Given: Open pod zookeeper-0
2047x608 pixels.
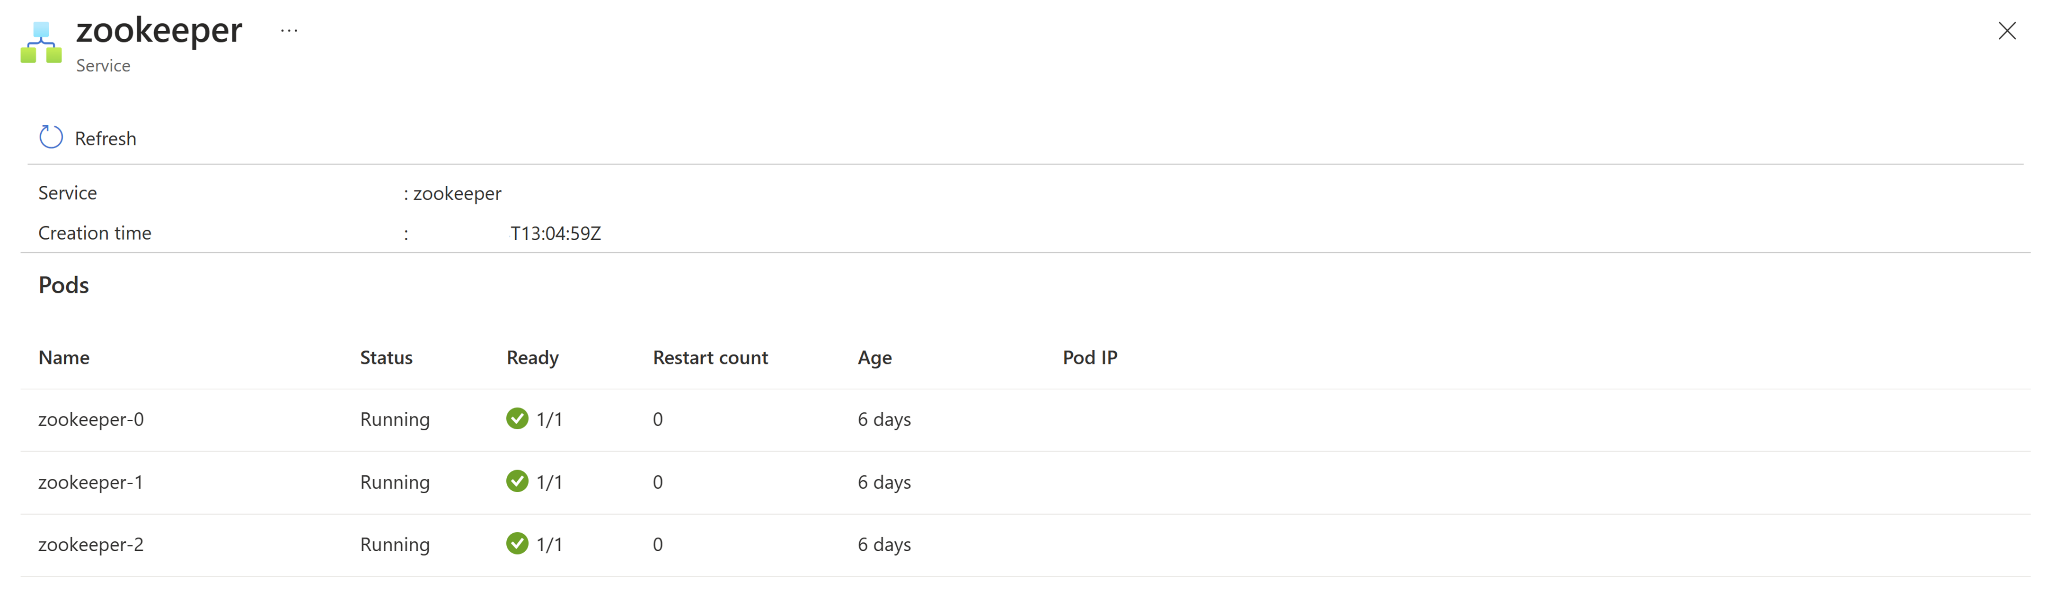Looking at the screenshot, I should pyautogui.click(x=91, y=419).
